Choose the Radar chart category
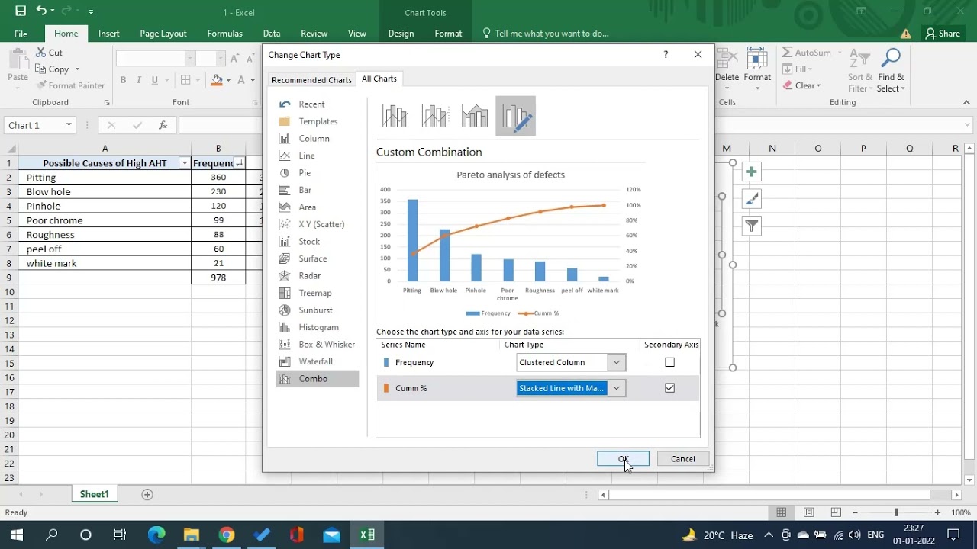977x549 pixels. coord(309,276)
